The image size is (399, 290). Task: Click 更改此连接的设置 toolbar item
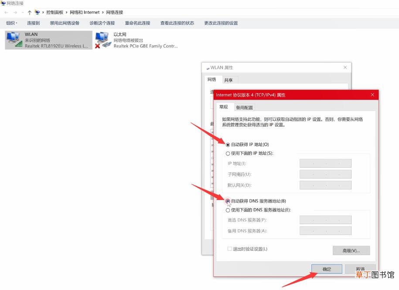coord(221,23)
